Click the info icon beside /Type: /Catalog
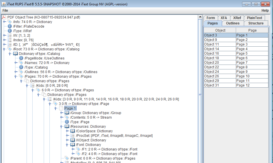 pyautogui.click(x=21, y=67)
